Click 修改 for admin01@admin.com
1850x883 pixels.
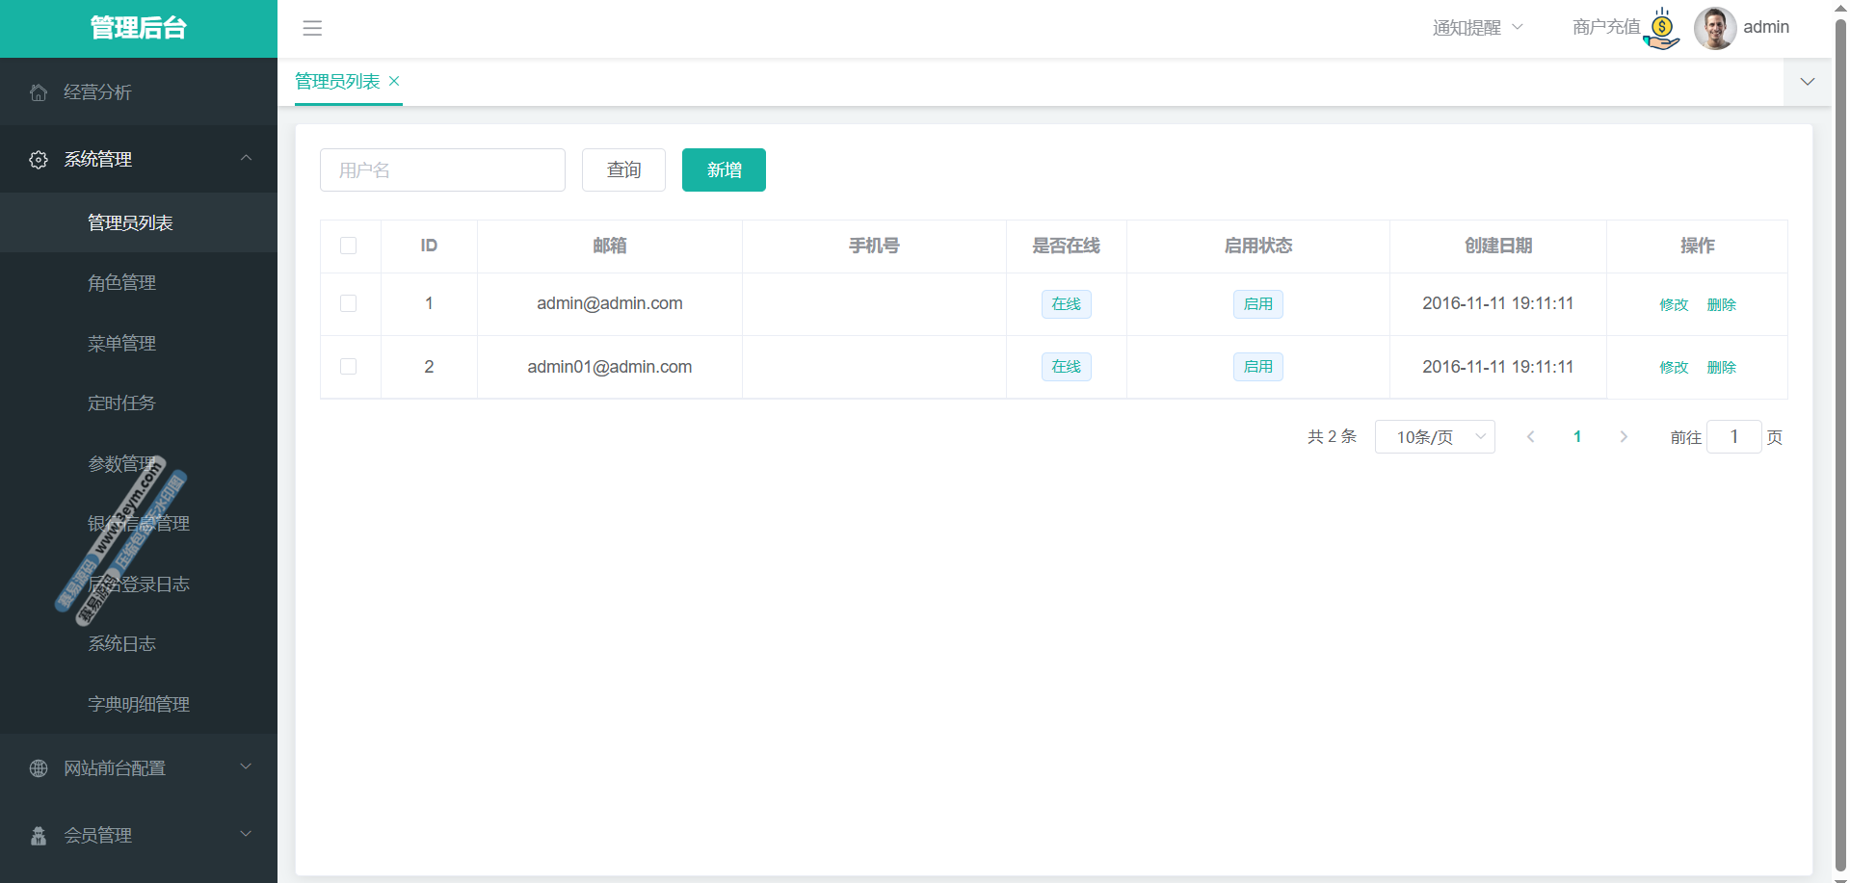coord(1674,368)
